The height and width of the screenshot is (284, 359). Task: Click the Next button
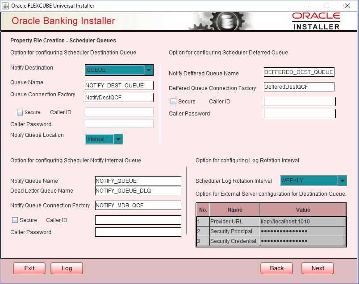tap(317, 268)
